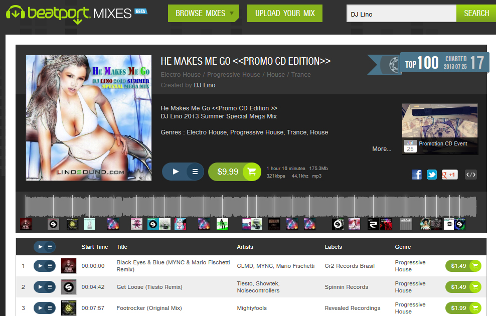The height and width of the screenshot is (316, 496).
Task: Queue track 2 Get Loose
Action: point(50,287)
